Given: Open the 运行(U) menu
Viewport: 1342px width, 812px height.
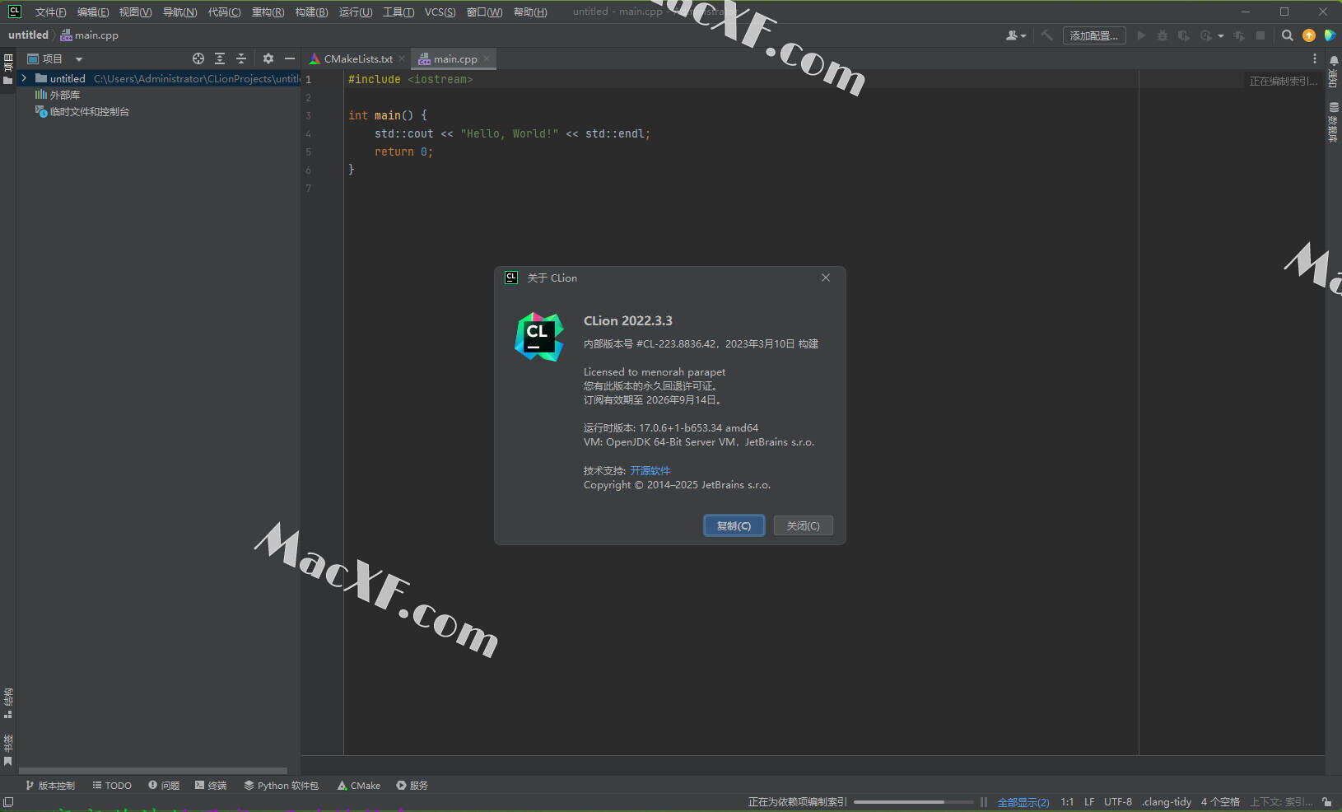Looking at the screenshot, I should [x=356, y=12].
